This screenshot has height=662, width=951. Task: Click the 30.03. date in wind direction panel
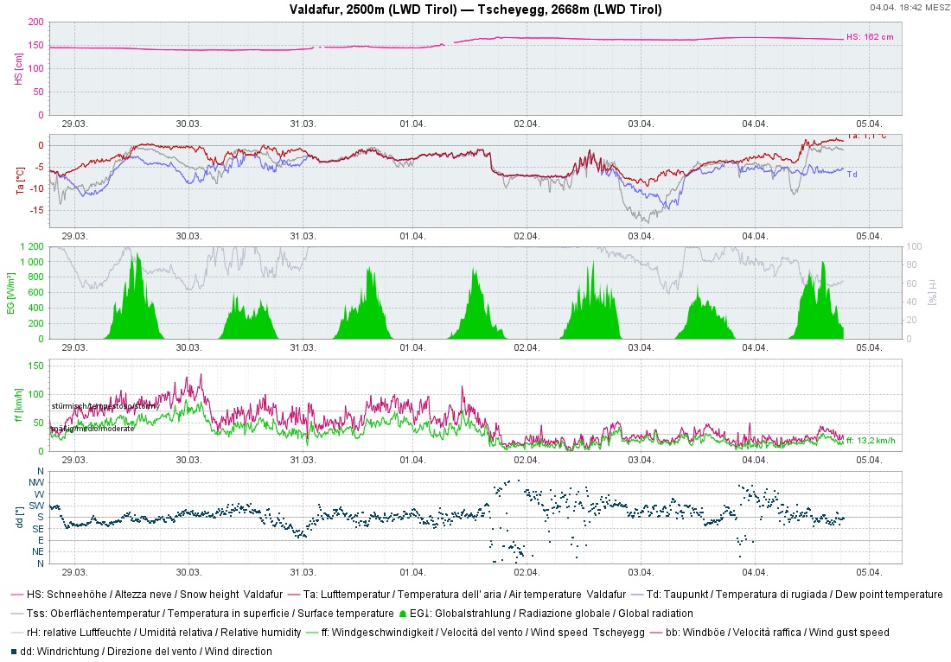pyautogui.click(x=188, y=572)
